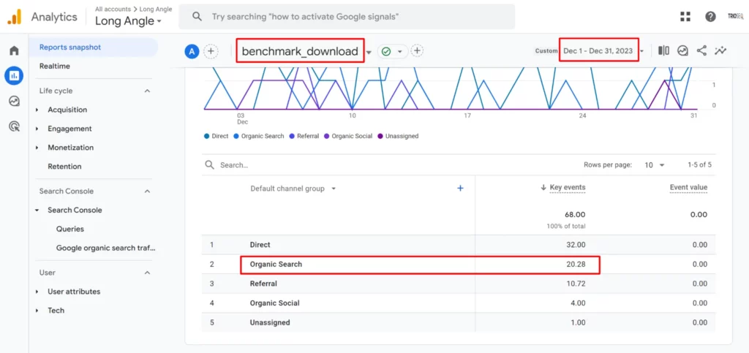Toggle Unassigned series in chart legend

point(398,136)
